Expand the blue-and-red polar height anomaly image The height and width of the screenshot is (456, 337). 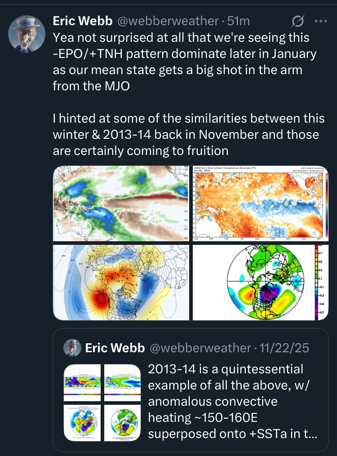pyautogui.click(x=121, y=282)
